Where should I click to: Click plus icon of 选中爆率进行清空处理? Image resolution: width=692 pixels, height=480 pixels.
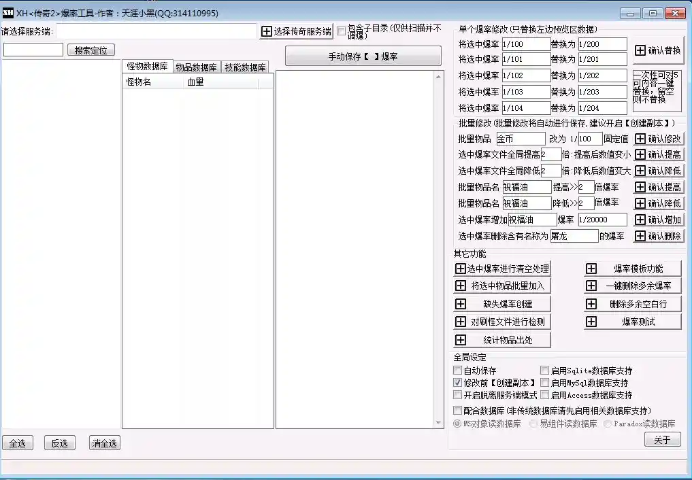[460, 269]
